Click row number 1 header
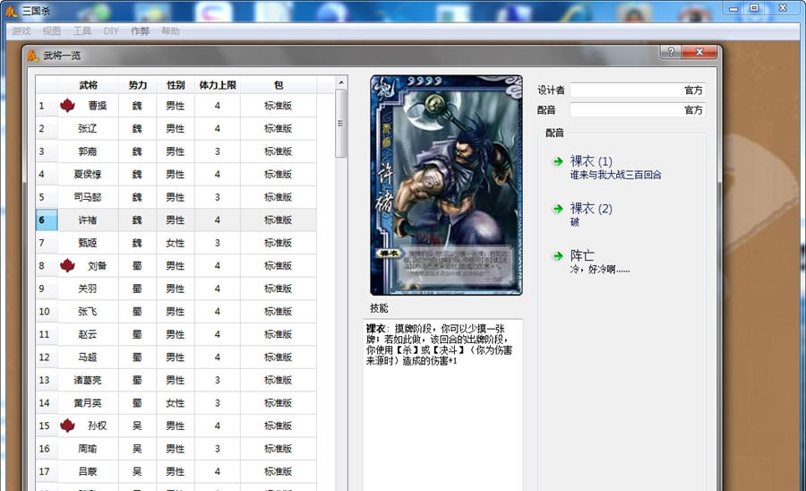The width and height of the screenshot is (806, 491). pyautogui.click(x=47, y=106)
